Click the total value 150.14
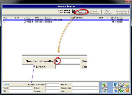 click(x=114, y=20)
